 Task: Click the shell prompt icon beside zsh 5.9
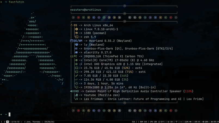point(77,37)
